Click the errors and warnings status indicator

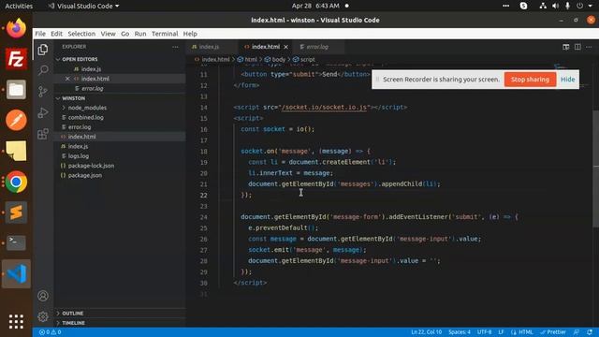click(x=51, y=332)
